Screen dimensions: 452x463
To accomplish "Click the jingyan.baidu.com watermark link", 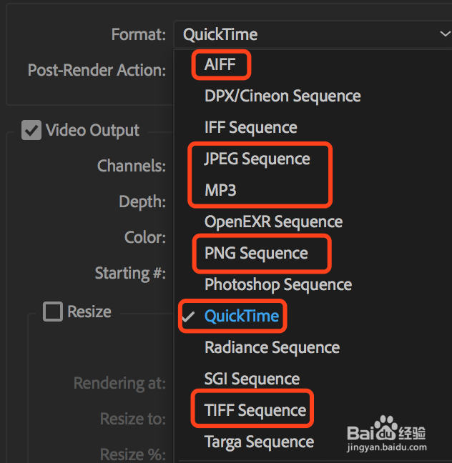I will (x=385, y=448).
